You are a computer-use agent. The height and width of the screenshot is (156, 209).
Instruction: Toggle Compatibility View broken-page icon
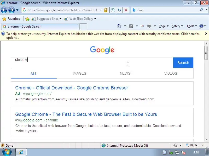(113, 10)
